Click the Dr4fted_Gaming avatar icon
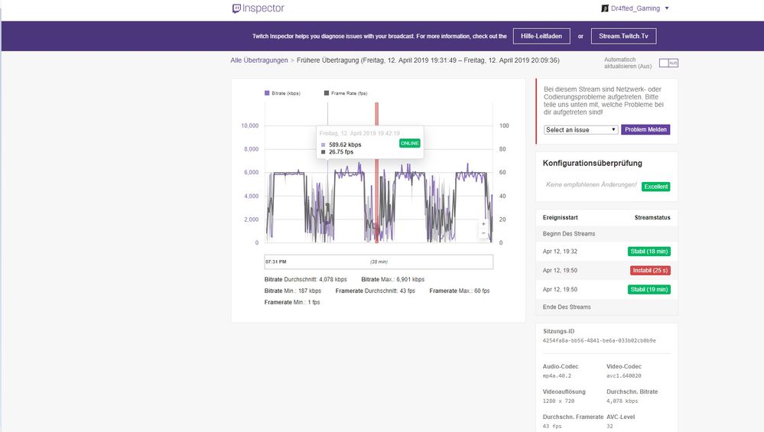Image resolution: width=764 pixels, height=432 pixels. pyautogui.click(x=605, y=8)
